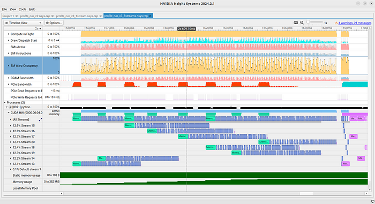Collapse the Processes (2) group
This screenshot has height=204, width=375.
pyautogui.click(x=5, y=103)
